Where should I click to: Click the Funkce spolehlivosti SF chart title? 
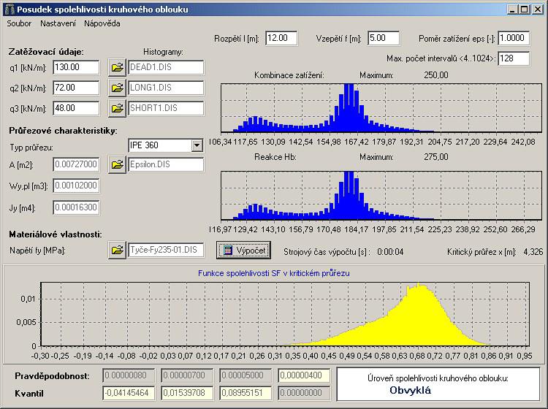click(x=274, y=273)
